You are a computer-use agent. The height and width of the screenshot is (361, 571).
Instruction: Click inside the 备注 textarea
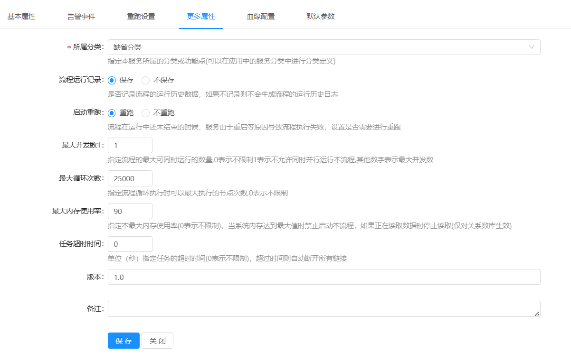[324, 309]
